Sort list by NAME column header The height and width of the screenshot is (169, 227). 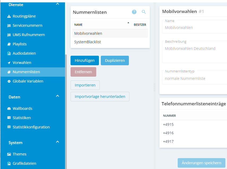pos(78,25)
